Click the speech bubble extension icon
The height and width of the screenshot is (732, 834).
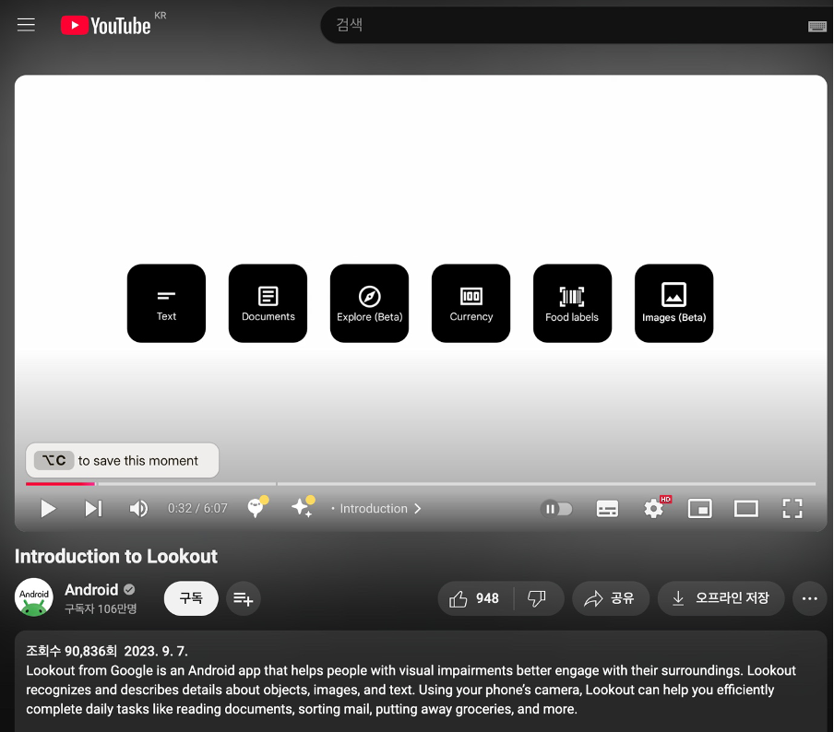[257, 507]
